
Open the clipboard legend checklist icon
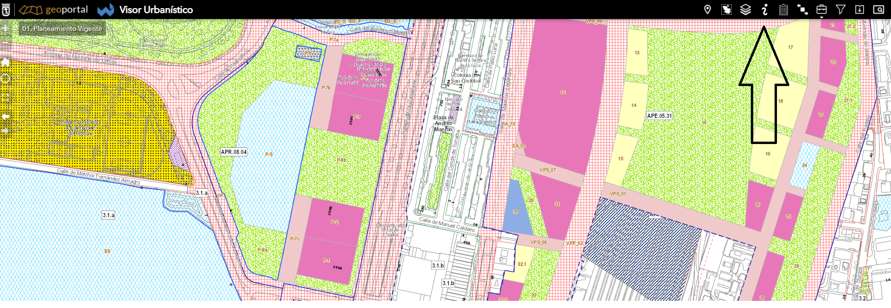pos(783,10)
